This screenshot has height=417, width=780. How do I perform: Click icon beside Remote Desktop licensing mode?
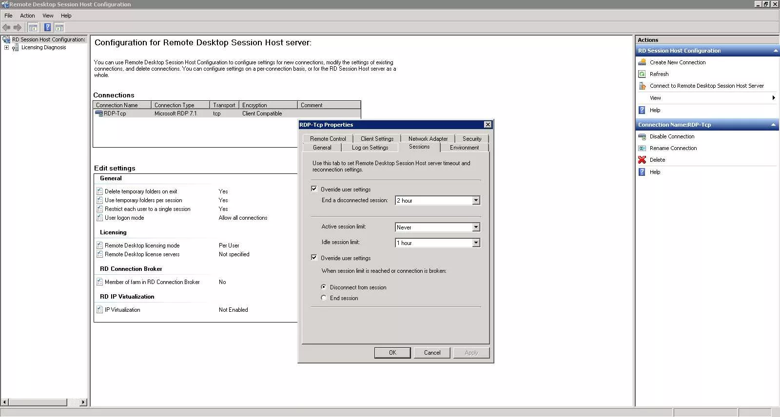99,246
